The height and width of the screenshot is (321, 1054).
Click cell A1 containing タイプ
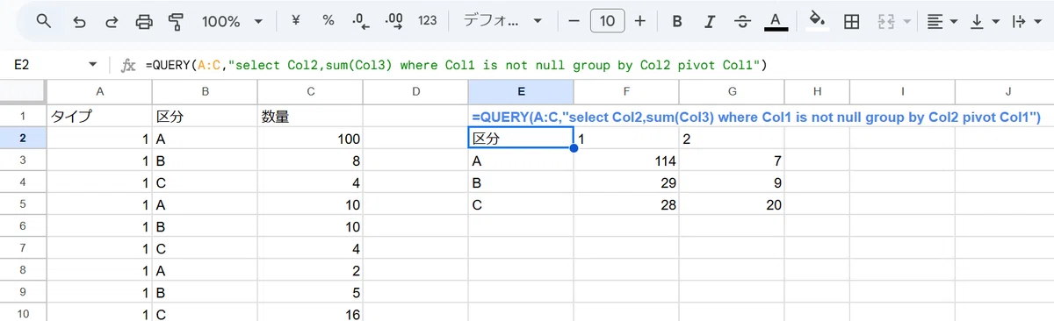99,116
